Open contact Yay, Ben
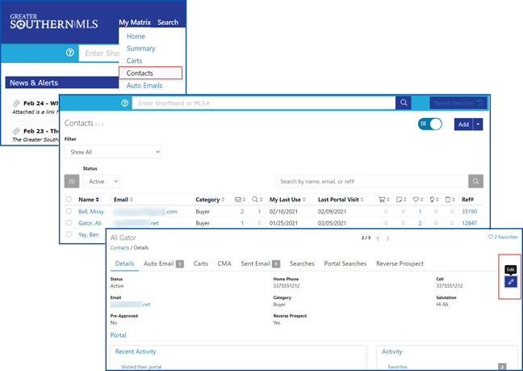This screenshot has height=371, width=523. tap(89, 234)
